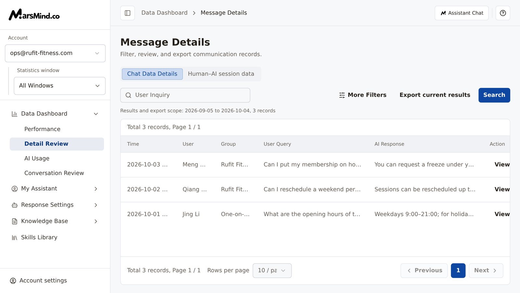
Task: Open Assistant Chat
Action: (461, 13)
